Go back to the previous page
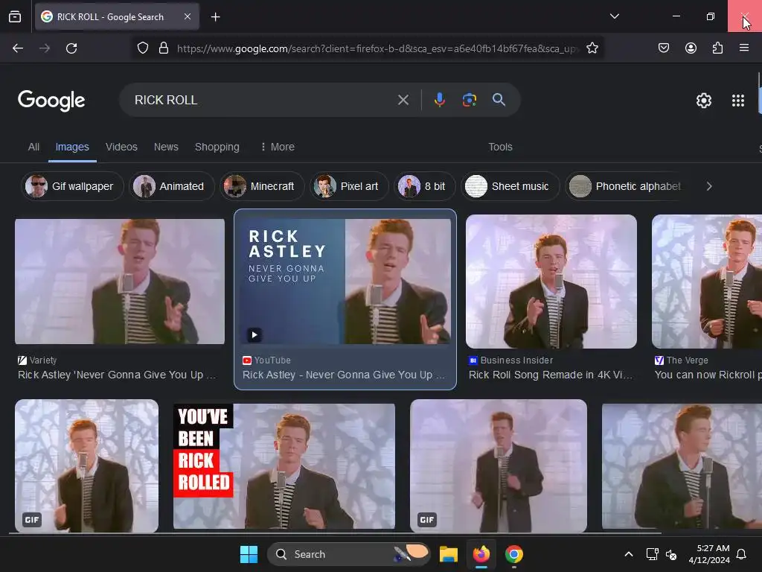Screen dimensions: 762x572 point(18,48)
